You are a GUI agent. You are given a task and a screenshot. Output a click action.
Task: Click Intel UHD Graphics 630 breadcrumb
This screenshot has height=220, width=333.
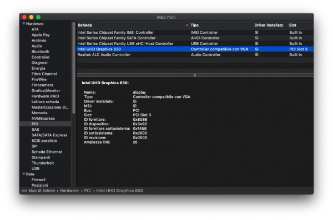(x=119, y=191)
